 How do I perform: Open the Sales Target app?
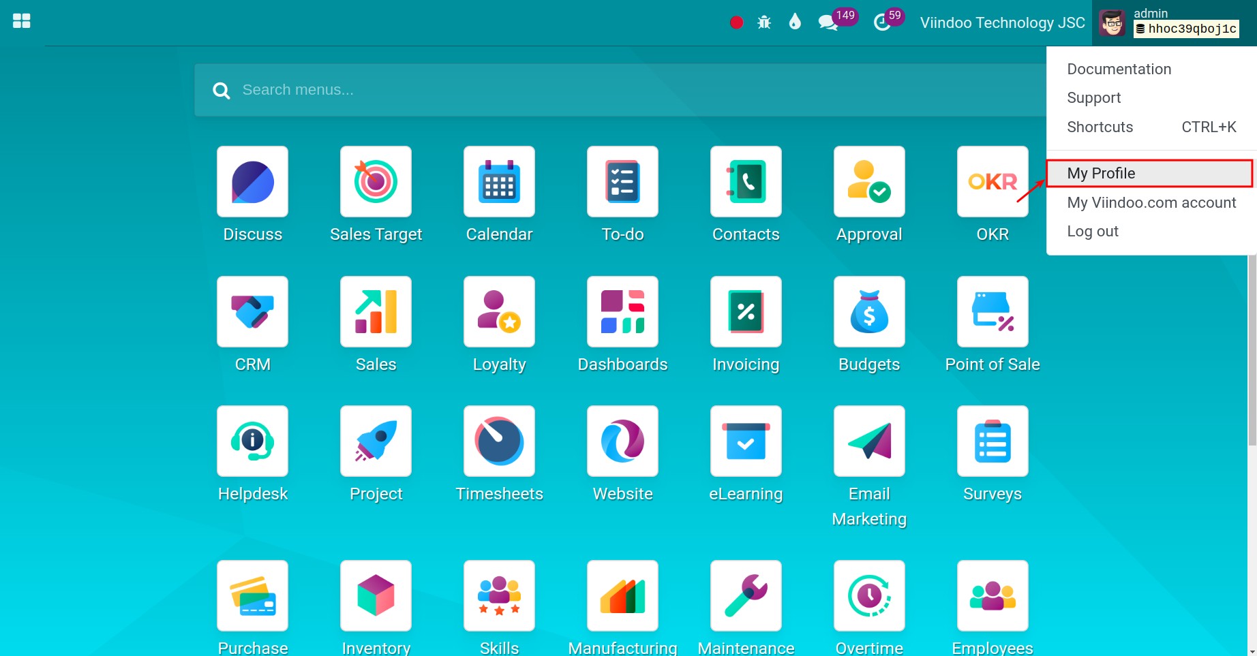point(376,182)
